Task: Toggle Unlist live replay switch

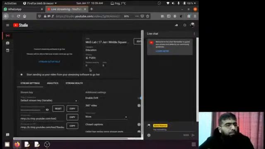Action: pos(139,131)
